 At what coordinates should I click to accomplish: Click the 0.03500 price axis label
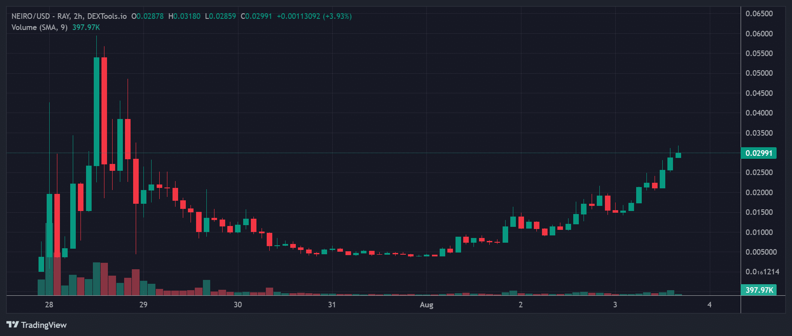coord(759,133)
